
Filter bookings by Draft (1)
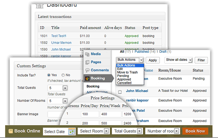165,52
